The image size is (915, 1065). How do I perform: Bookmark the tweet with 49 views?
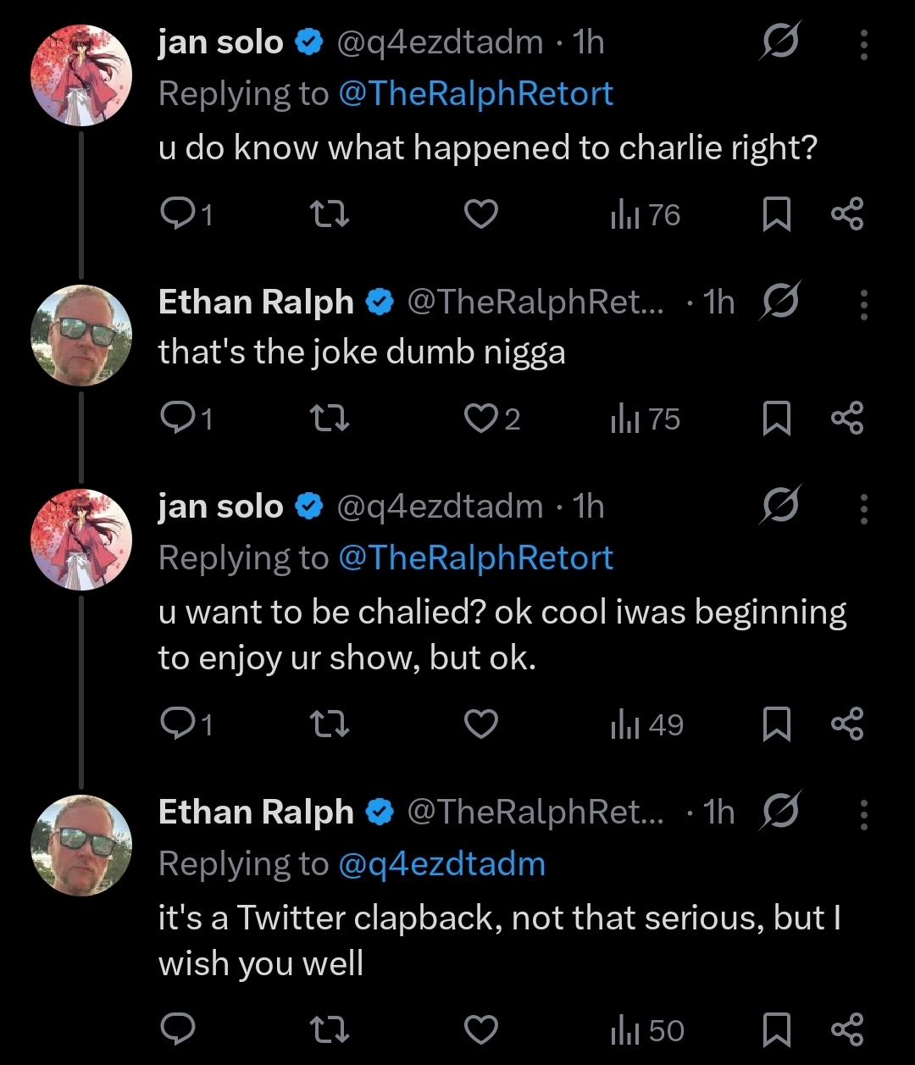click(776, 725)
